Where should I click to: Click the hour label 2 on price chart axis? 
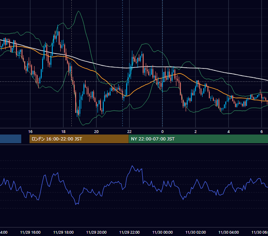tap(195, 132)
